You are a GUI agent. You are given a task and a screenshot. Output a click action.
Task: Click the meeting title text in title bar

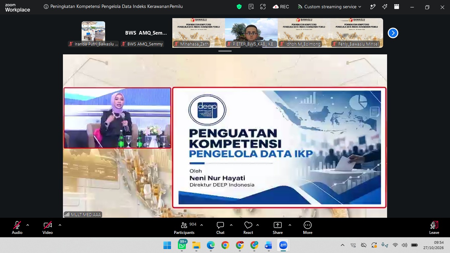[x=117, y=7]
